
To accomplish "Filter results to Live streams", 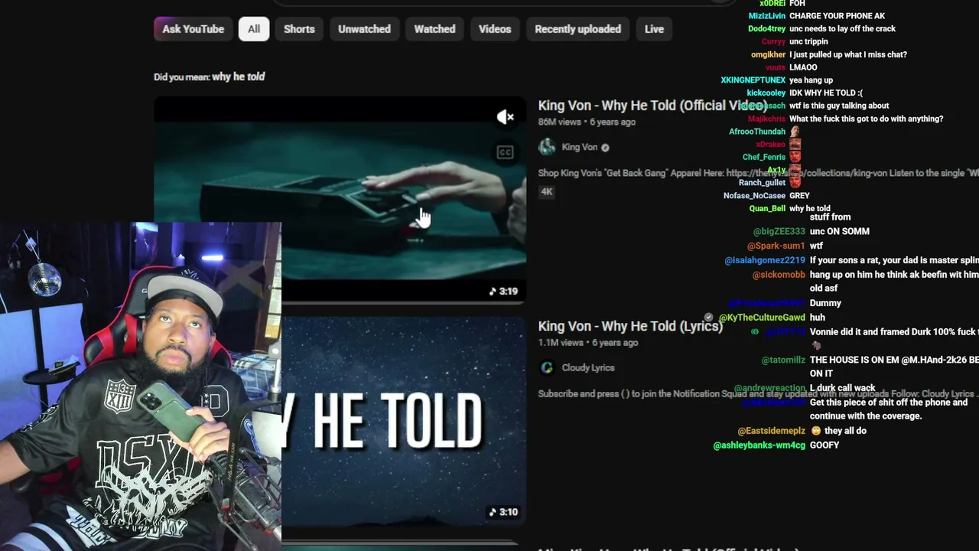I will tap(654, 29).
